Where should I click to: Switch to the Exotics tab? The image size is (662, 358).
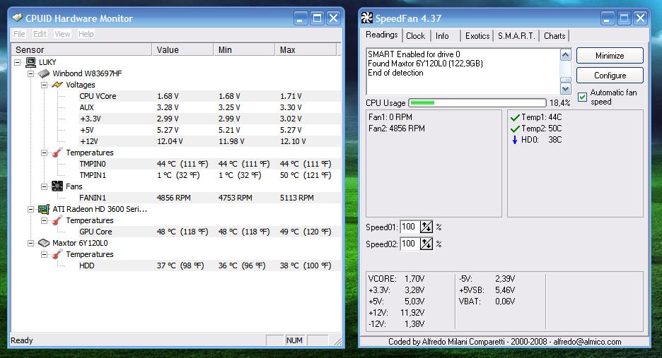point(477,36)
